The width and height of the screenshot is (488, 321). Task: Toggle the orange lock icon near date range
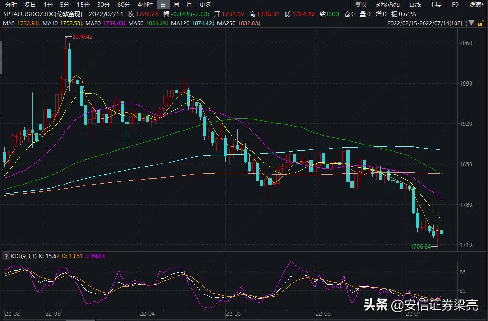point(480,23)
